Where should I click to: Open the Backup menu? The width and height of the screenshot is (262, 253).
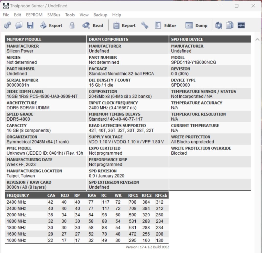(100, 15)
